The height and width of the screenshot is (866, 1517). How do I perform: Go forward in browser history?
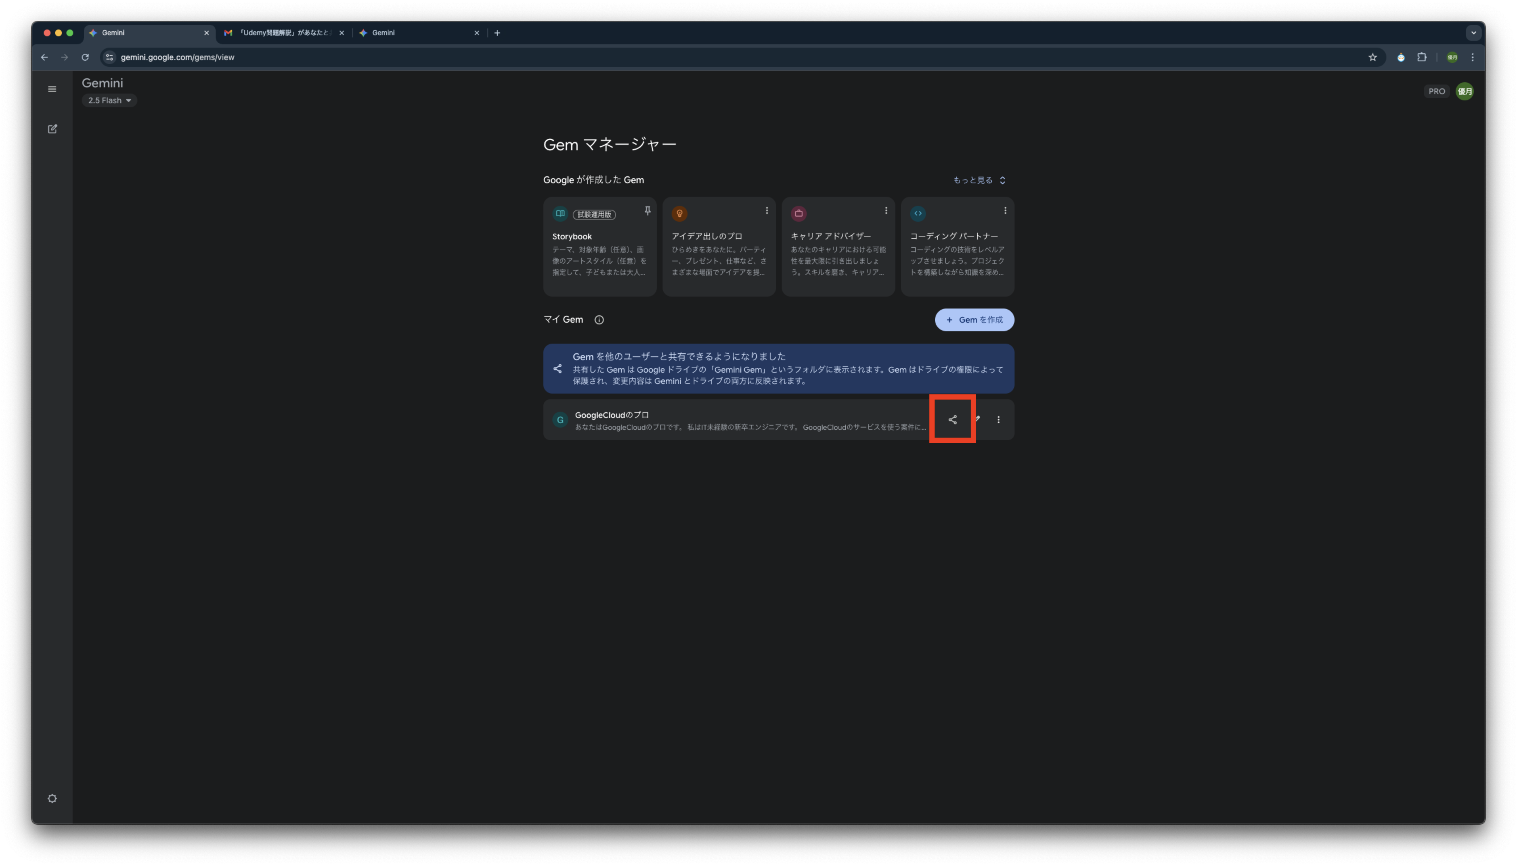tap(64, 57)
